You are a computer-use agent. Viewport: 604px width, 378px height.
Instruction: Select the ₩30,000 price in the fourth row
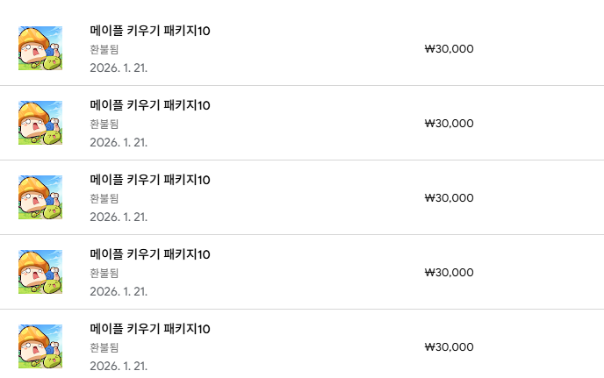tap(449, 273)
